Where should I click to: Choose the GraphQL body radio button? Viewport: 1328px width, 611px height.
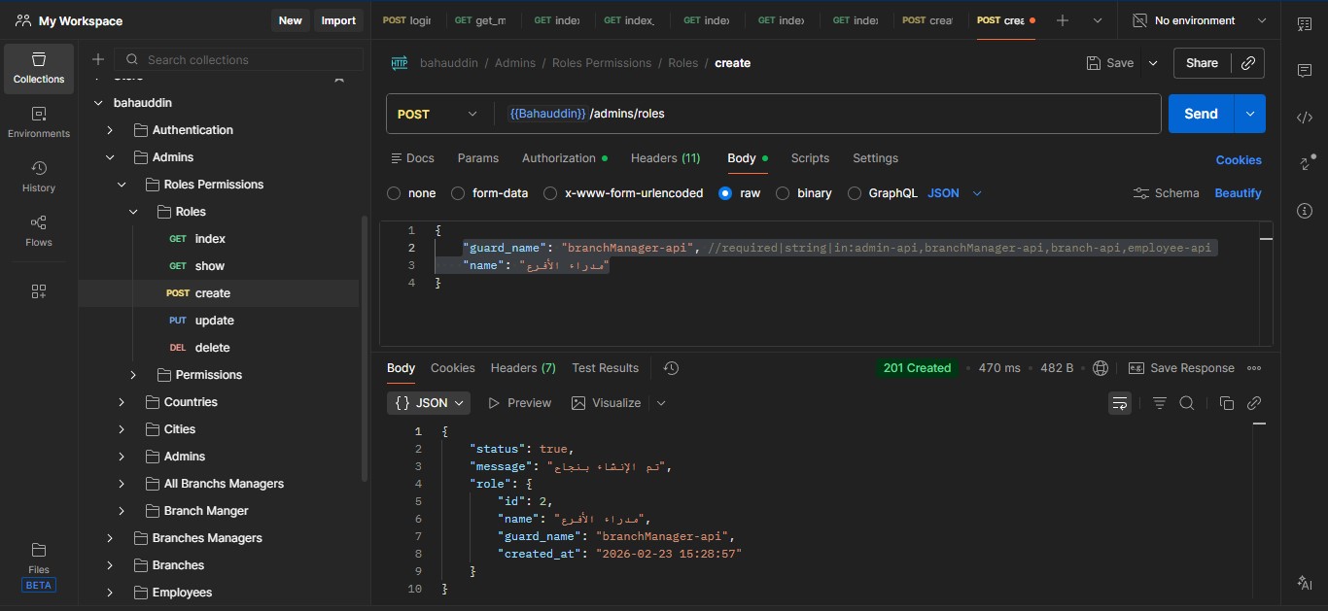click(x=855, y=193)
